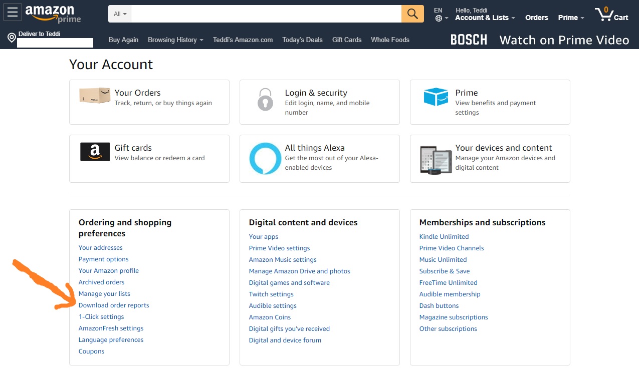Click the Your Orders box icon
This screenshot has height=375, width=639.
95,95
